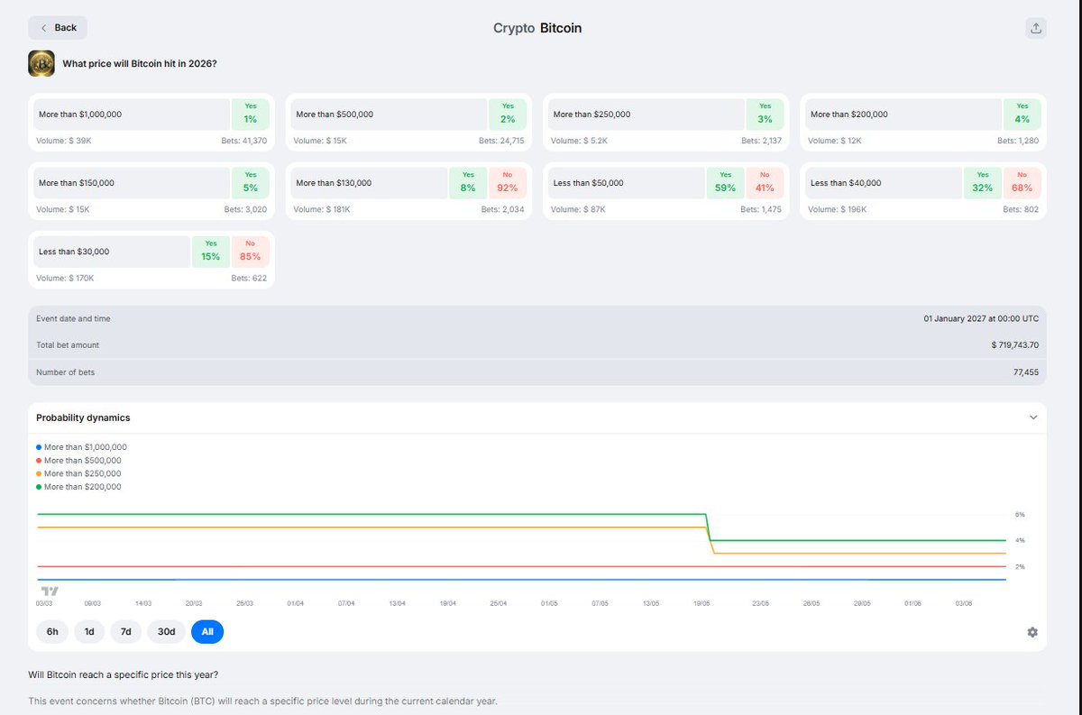Click the number of bets value 77,455
This screenshot has width=1082, height=715.
[x=1026, y=372]
